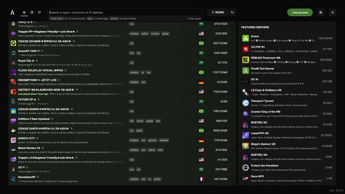
Task: Open Cosmic King of the Hill
Action: click(x=287, y=114)
